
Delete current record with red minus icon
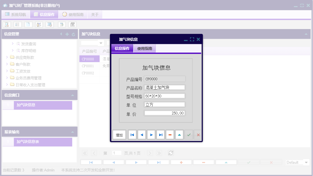170,134
